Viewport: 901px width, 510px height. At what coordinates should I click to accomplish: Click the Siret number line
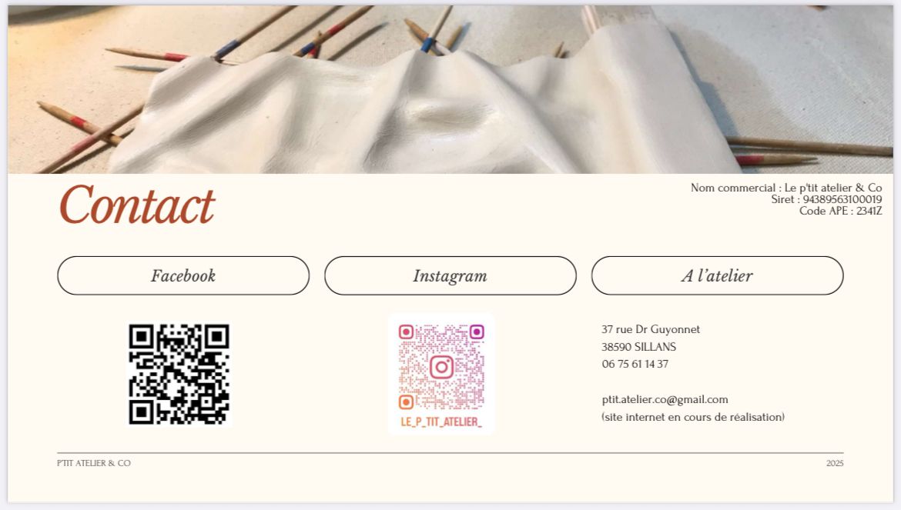tap(826, 199)
